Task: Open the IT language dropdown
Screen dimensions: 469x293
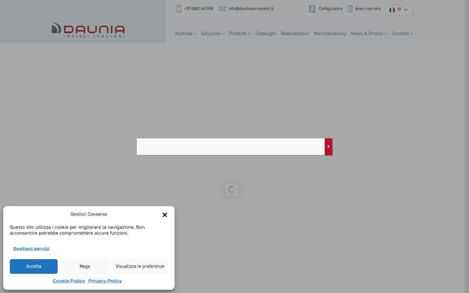Action: [399, 10]
